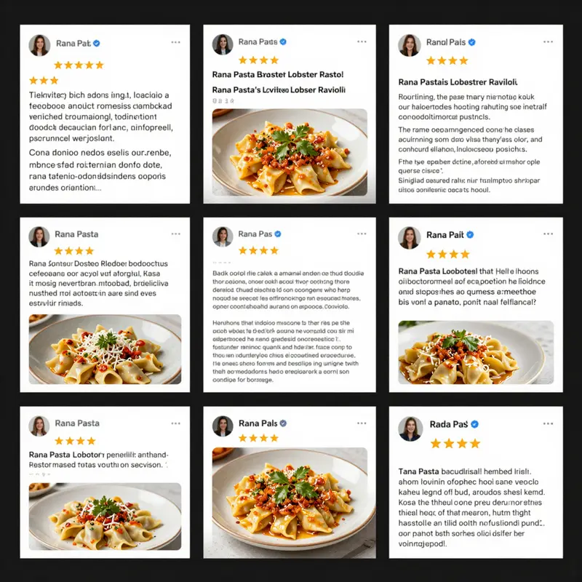Open three-dot menu on center text review
The width and height of the screenshot is (582, 582).
(362, 234)
